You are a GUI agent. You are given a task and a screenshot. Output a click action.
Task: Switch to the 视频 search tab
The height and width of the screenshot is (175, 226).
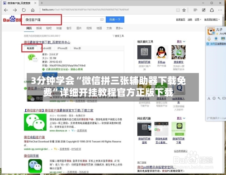pyautogui.click(x=89, y=28)
